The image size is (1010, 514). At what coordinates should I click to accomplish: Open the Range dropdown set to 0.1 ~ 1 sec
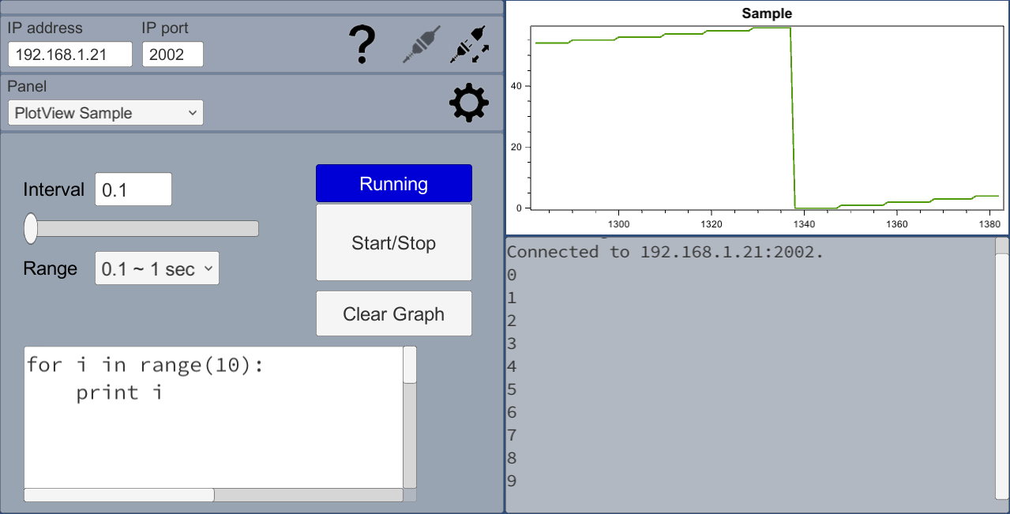[x=156, y=269]
